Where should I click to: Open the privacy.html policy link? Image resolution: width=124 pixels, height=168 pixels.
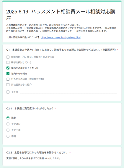tap(61, 37)
